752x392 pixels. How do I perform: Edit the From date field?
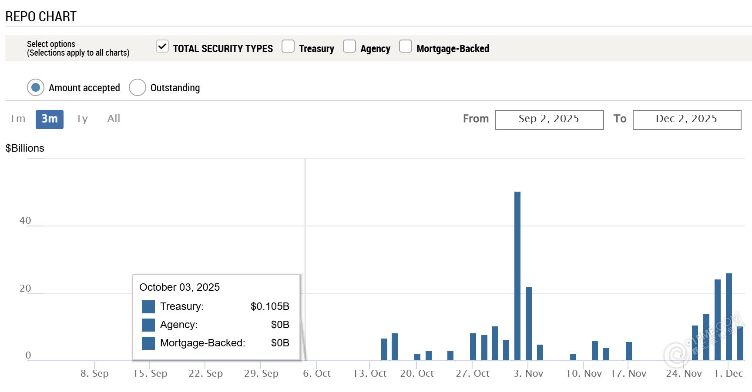[x=549, y=120]
